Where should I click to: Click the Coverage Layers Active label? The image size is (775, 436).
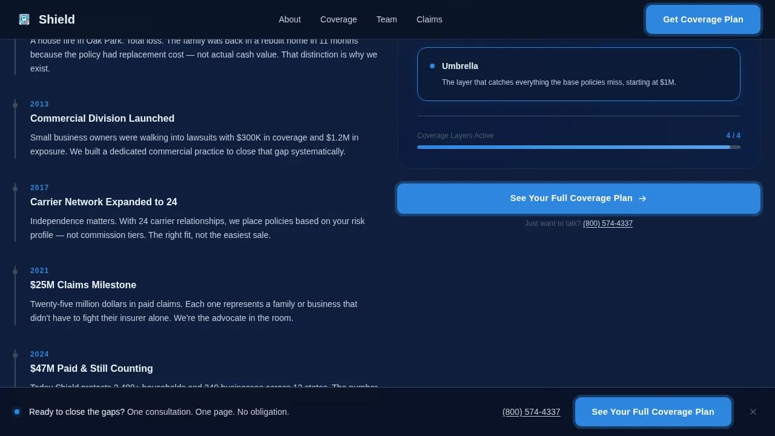tap(455, 136)
